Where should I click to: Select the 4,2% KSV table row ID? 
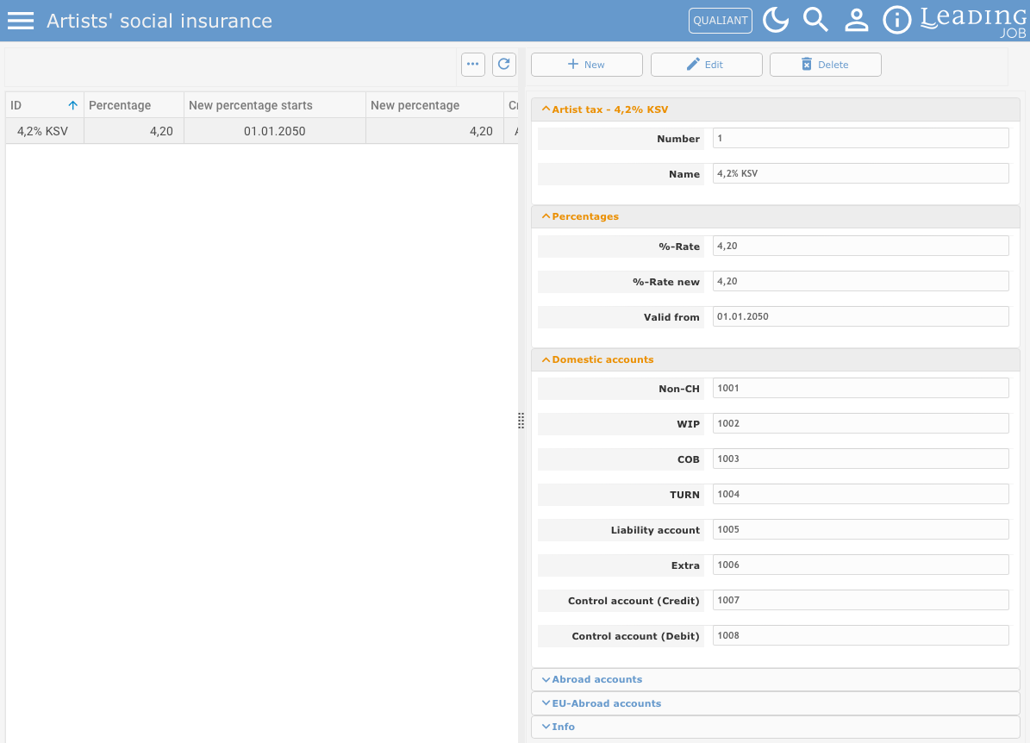43,131
